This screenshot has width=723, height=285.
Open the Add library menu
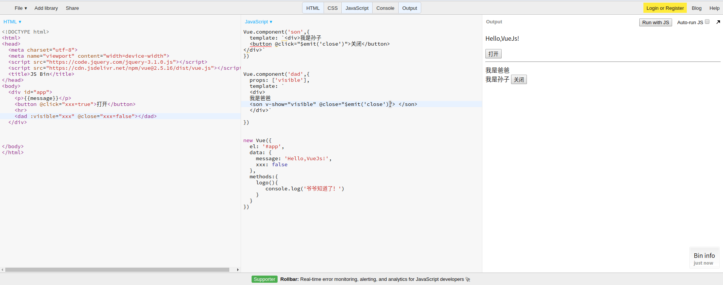pos(46,8)
